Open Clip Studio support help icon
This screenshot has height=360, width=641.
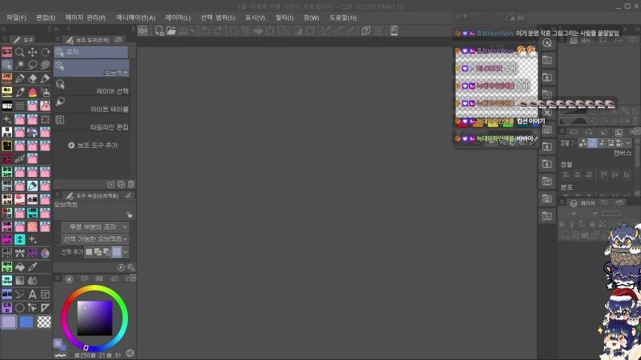(x=366, y=31)
